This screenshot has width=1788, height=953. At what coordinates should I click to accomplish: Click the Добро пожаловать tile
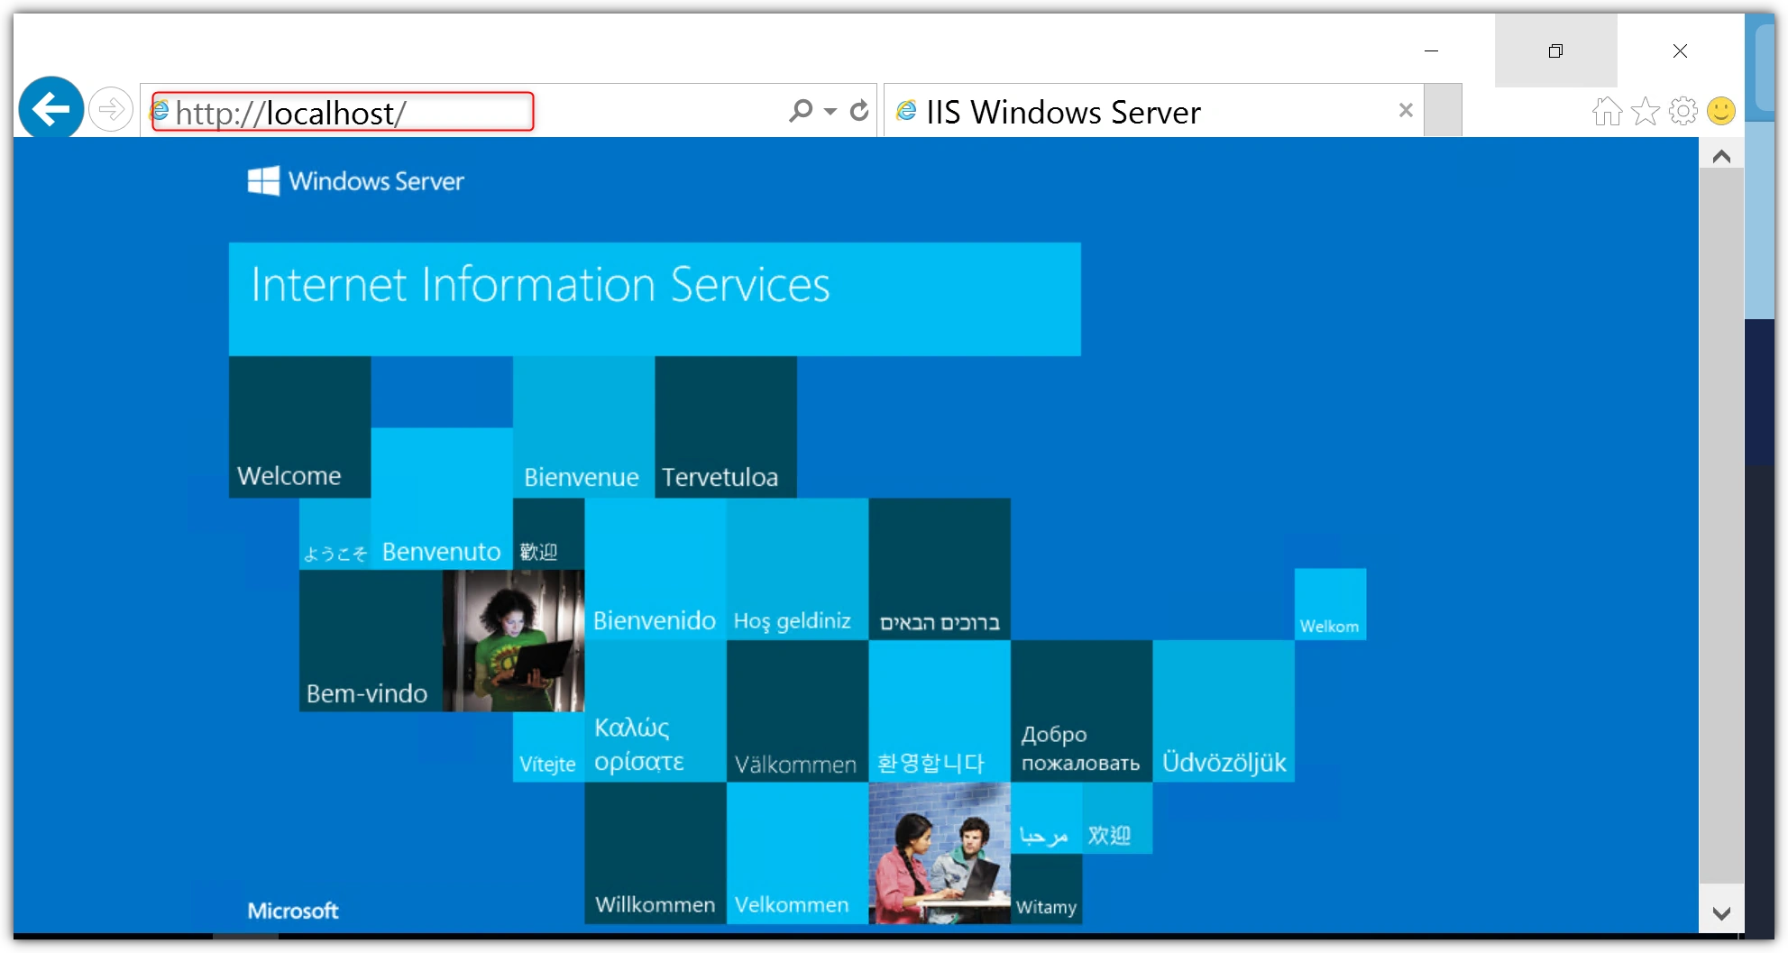pos(1081,711)
